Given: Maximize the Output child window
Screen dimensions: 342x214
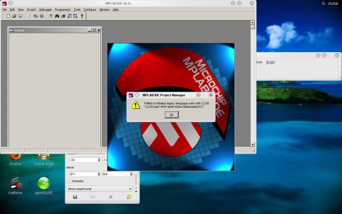Looking at the screenshot, I should click(94, 30).
